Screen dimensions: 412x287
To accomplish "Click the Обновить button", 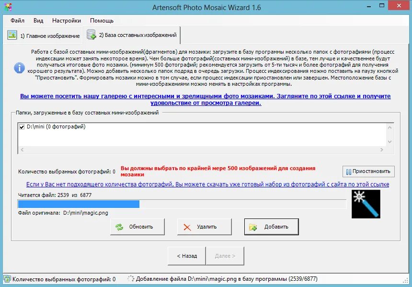I will point(137,227).
